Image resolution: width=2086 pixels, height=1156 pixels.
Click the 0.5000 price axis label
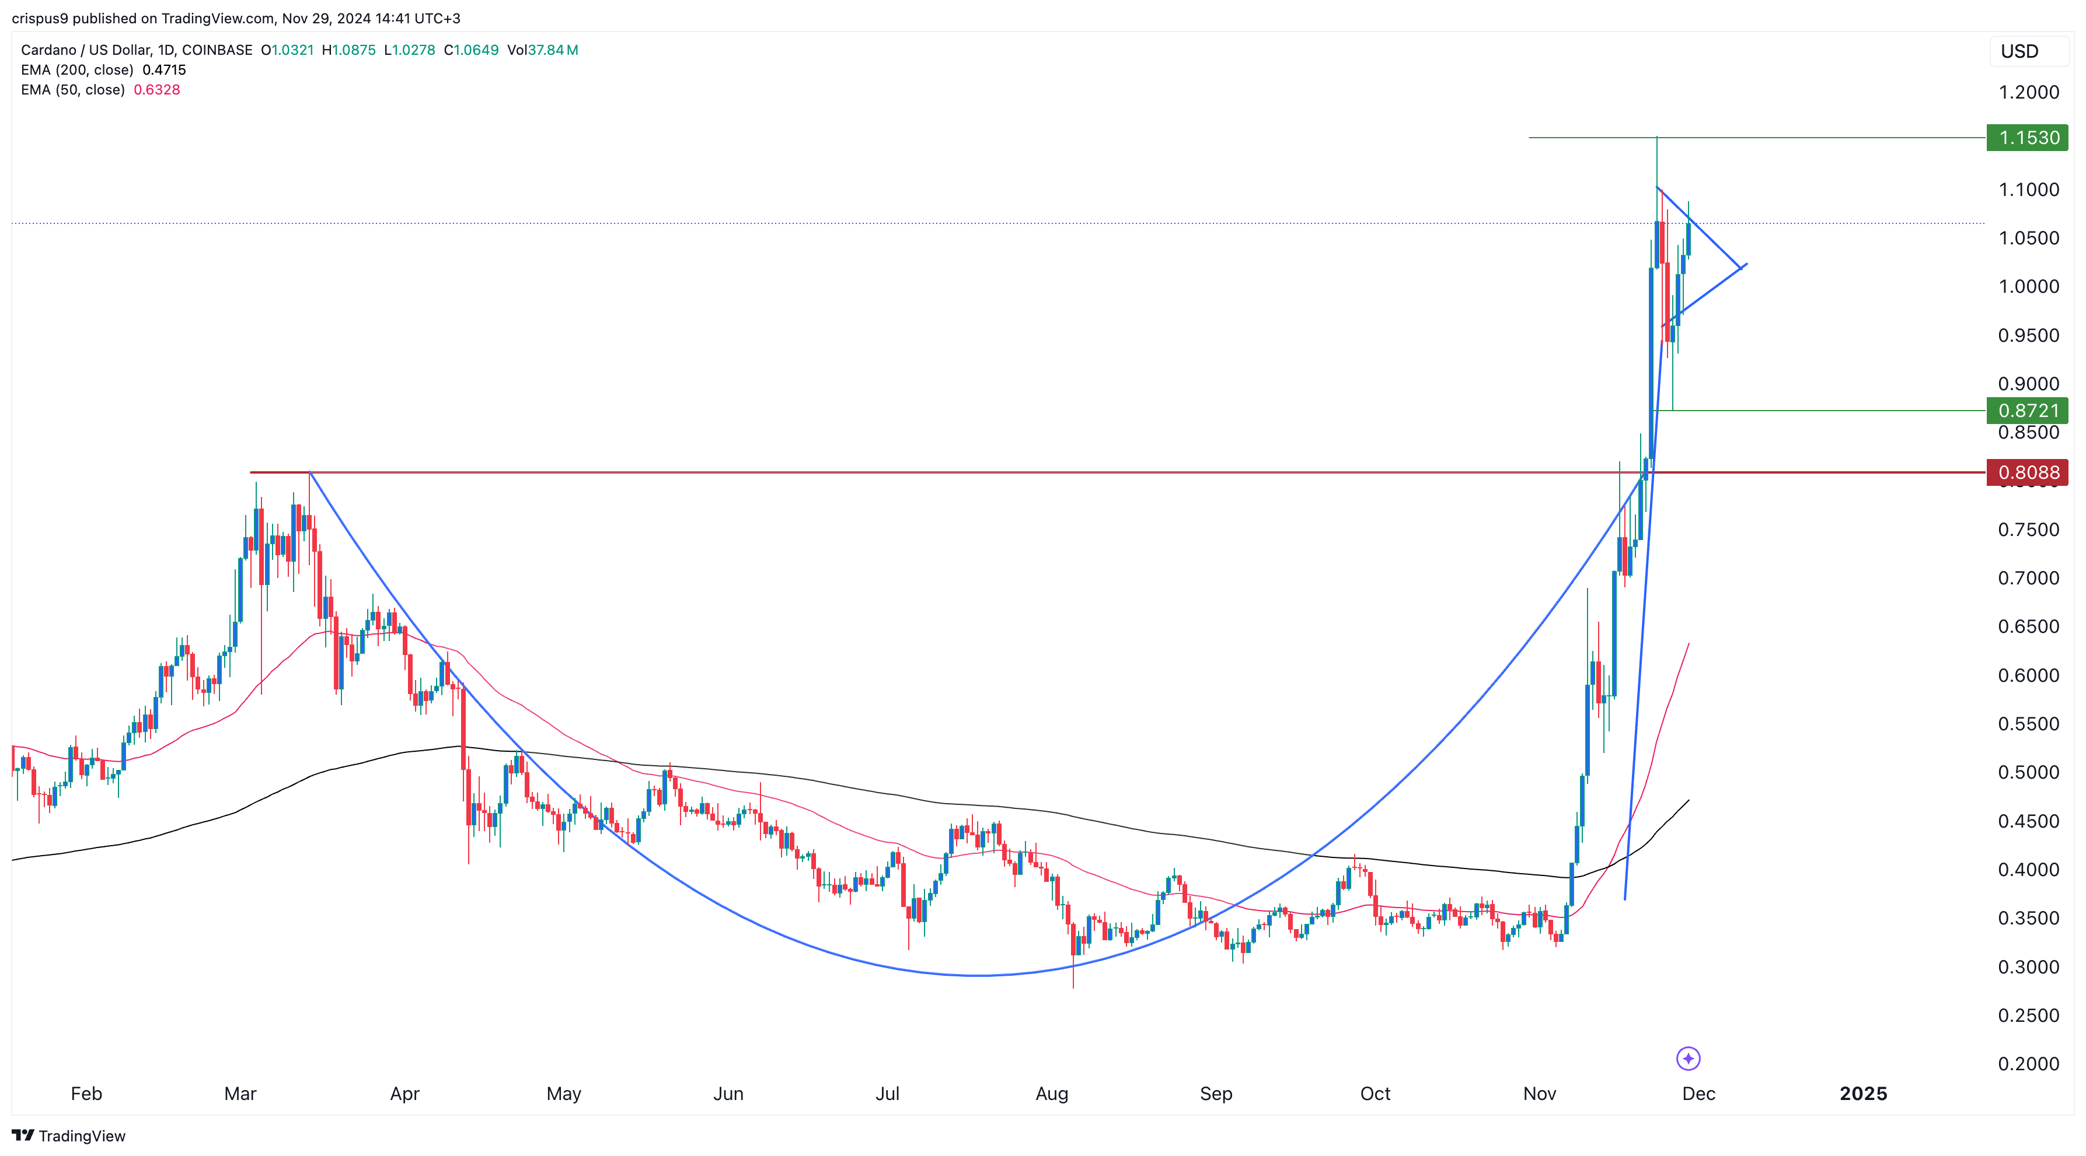pos(2028,772)
